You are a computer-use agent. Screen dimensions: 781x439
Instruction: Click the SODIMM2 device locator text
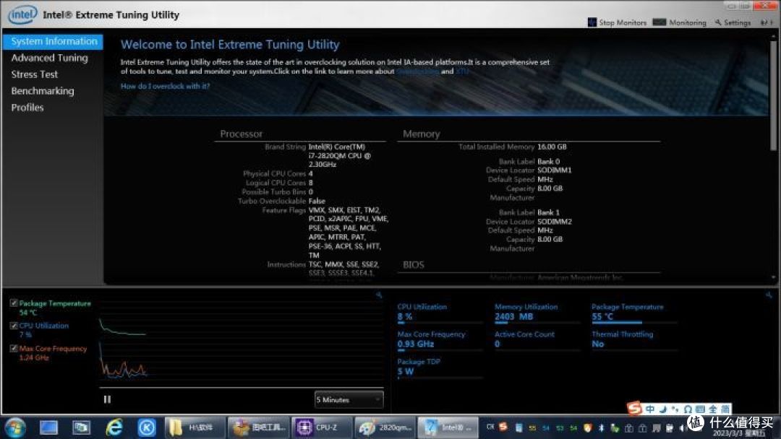555,221
